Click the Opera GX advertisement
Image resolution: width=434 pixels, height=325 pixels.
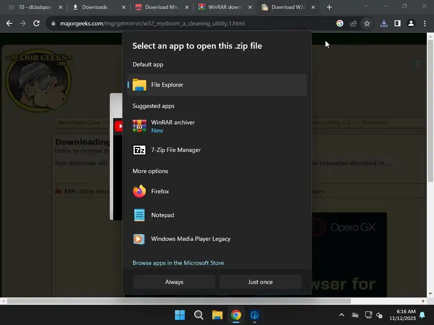coord(349,255)
